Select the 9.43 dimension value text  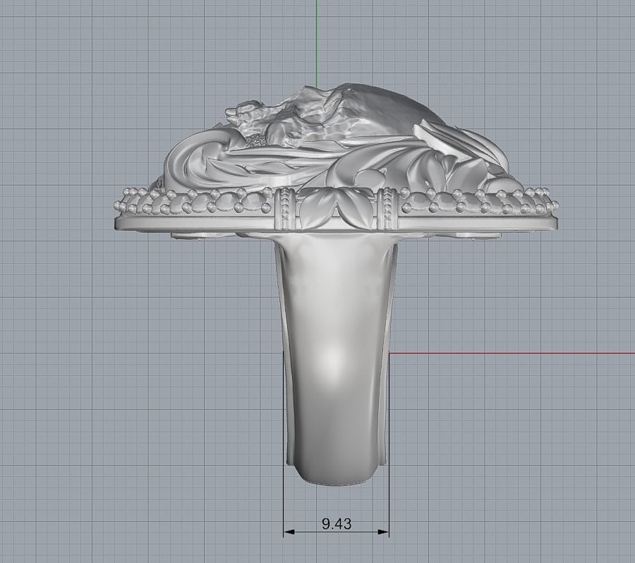[x=337, y=523]
